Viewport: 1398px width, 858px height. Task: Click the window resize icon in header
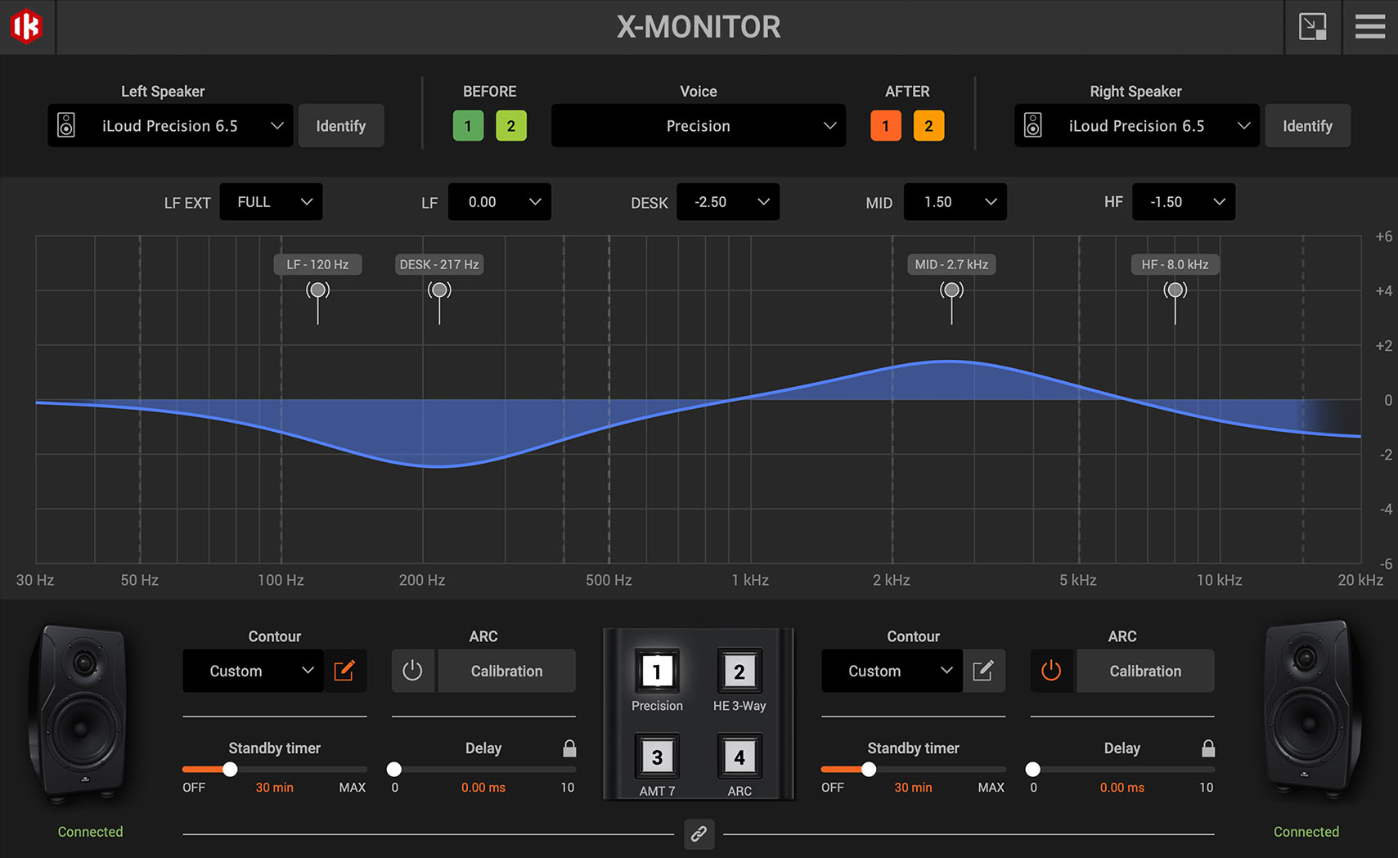point(1312,27)
